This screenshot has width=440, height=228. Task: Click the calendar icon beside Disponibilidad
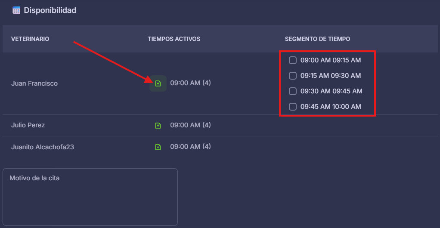(16, 10)
